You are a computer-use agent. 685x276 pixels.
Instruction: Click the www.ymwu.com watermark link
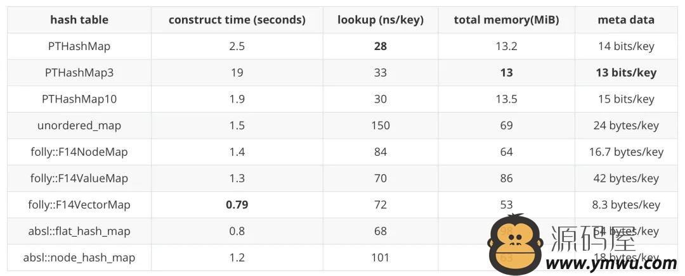coord(611,263)
